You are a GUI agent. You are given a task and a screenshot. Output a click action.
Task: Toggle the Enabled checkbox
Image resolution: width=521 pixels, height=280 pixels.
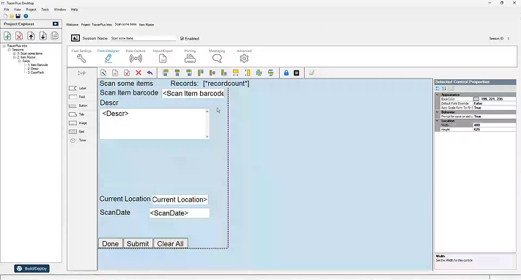coord(182,39)
